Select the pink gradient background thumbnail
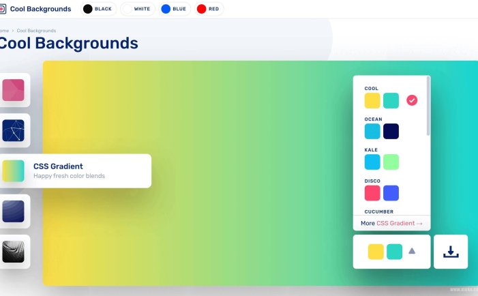 [13, 90]
